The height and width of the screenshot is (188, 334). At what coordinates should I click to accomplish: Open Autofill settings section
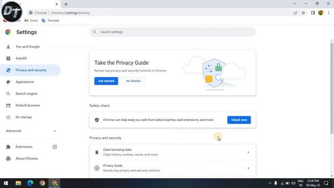pyautogui.click(x=21, y=58)
